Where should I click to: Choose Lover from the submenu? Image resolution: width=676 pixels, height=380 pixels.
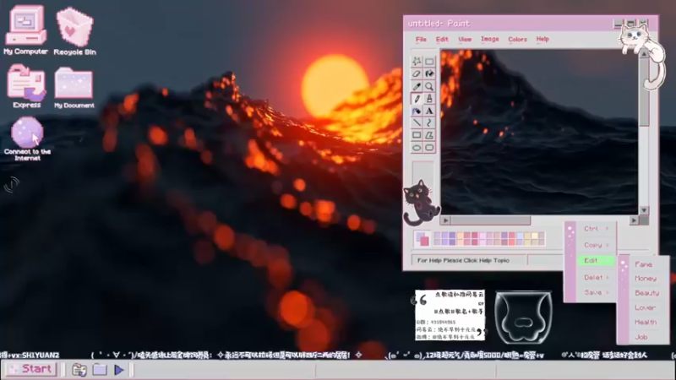(645, 307)
